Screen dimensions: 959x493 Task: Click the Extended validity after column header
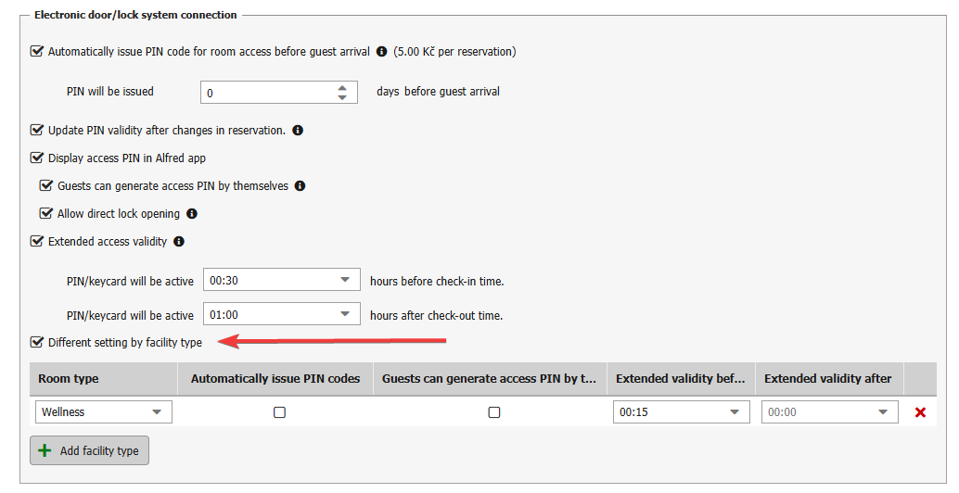[827, 379]
